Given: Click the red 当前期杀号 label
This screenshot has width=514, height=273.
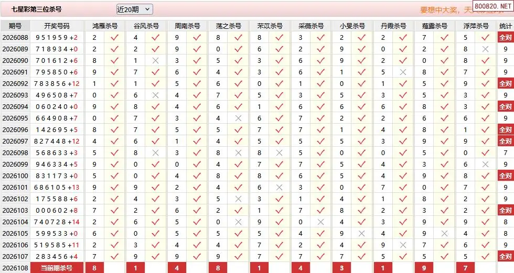Looking at the screenshot, I should click(x=57, y=268).
